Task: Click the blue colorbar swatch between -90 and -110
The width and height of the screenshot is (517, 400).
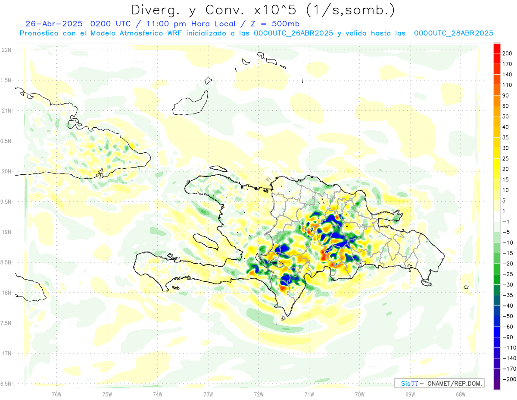Action: [x=497, y=342]
